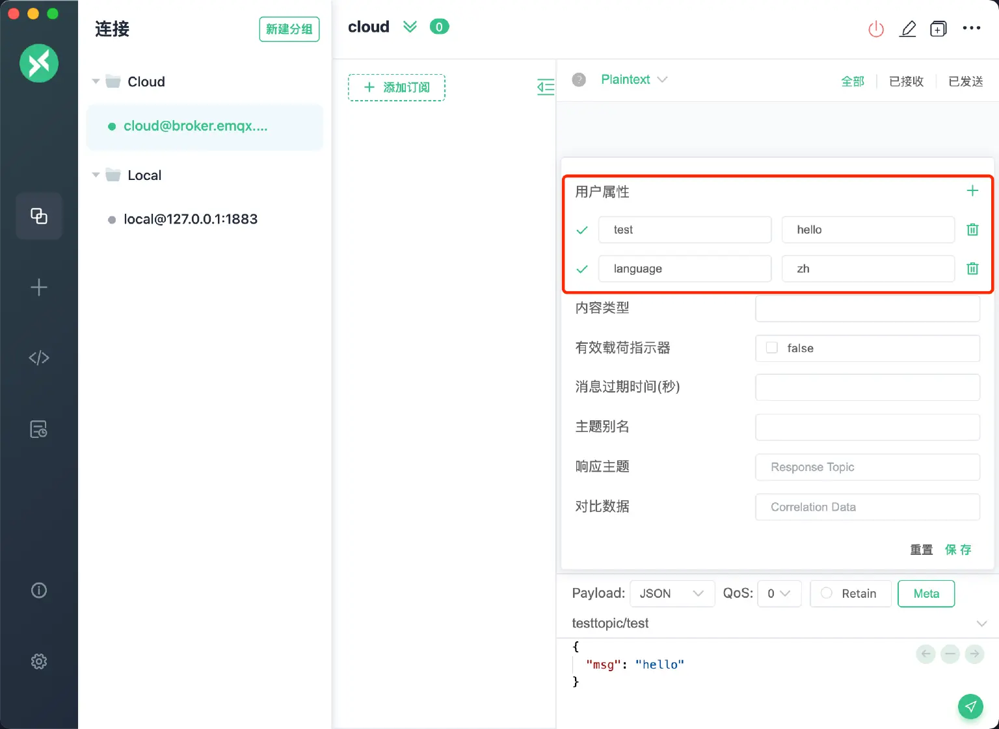The width and height of the screenshot is (999, 729).
Task: Open the Scripts panel in the sidebar
Action: (x=39, y=357)
